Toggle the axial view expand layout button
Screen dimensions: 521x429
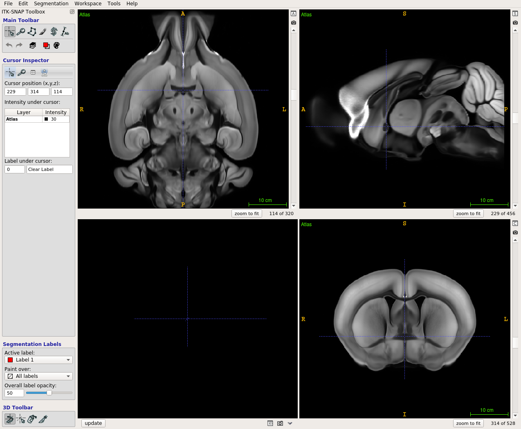(294, 13)
